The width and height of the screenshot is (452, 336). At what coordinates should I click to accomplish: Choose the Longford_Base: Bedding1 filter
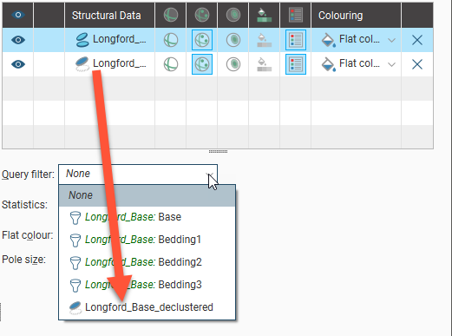[x=147, y=240]
